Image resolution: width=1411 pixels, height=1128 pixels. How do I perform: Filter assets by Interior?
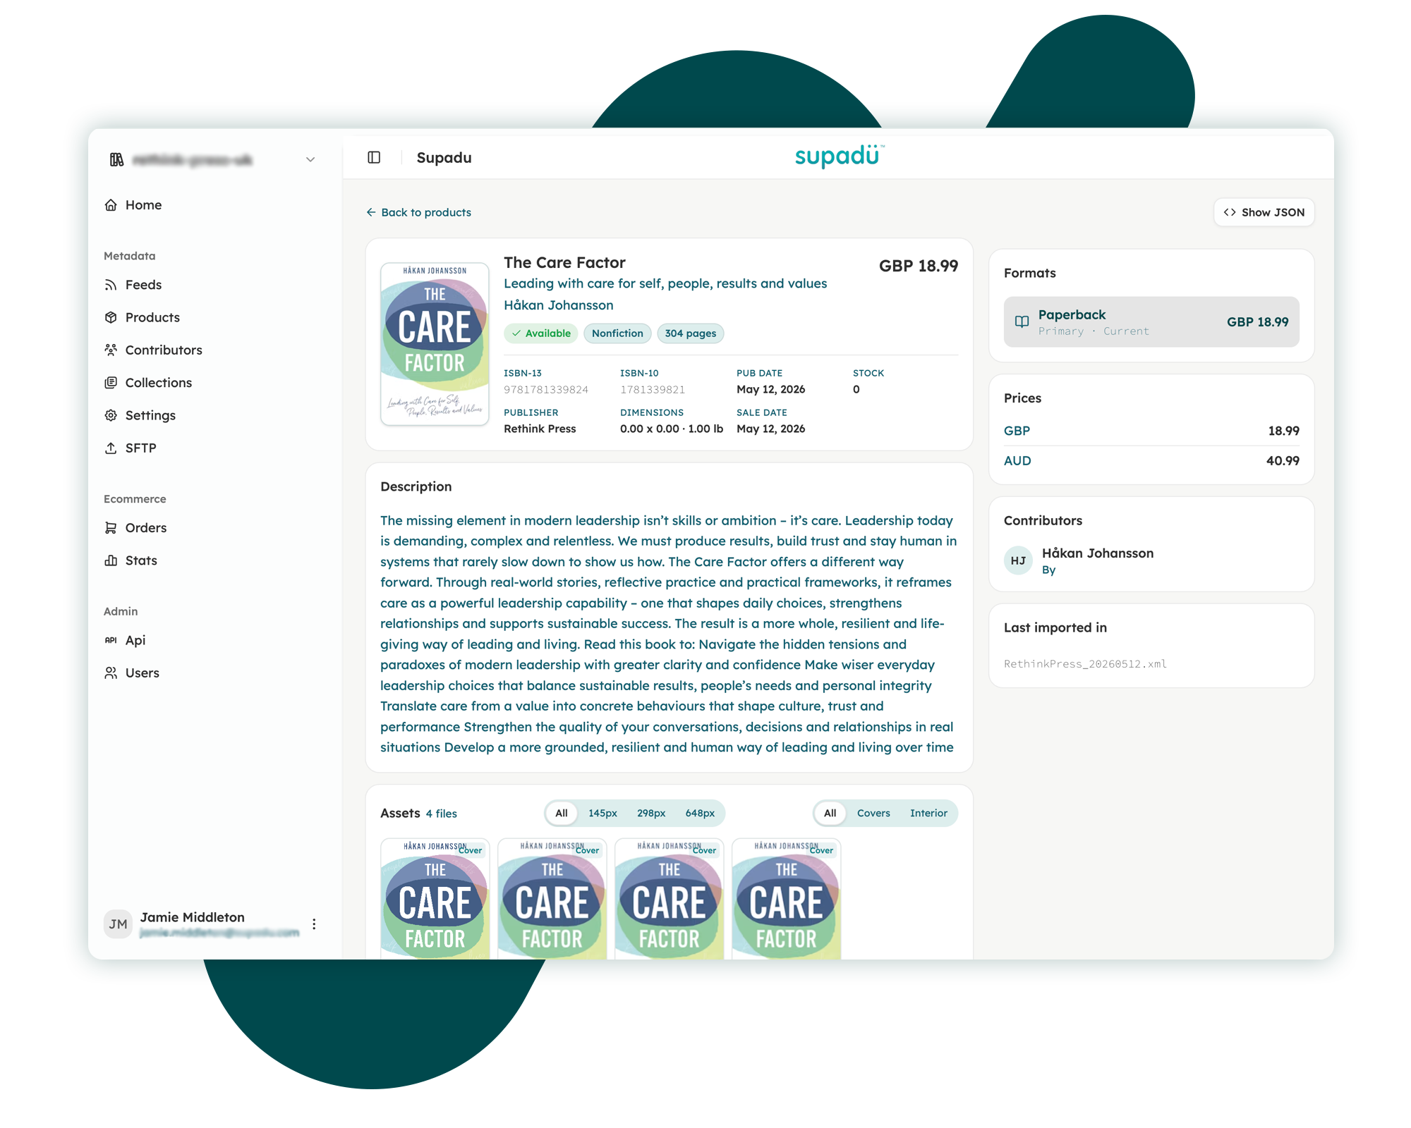pos(928,813)
